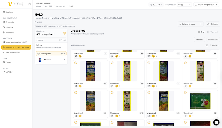The width and height of the screenshot is (222, 128).
Task: Click yellow count badge on annotation #5
Action: (80, 86)
